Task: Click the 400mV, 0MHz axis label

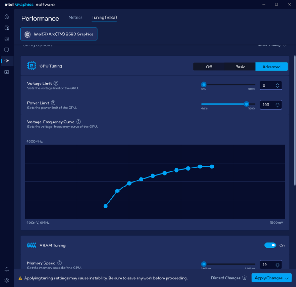Action: click(x=38, y=222)
